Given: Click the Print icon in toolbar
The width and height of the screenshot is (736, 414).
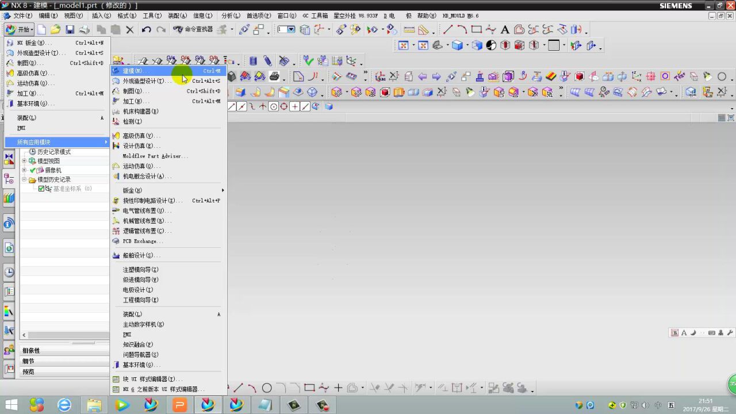Looking at the screenshot, I should click(x=84, y=29).
